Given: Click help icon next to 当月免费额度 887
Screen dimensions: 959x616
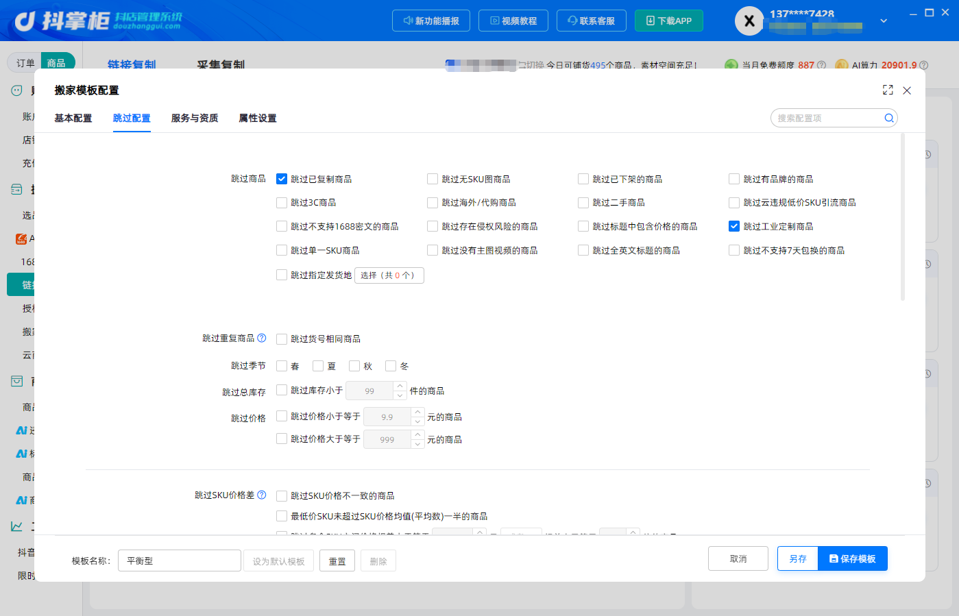Looking at the screenshot, I should (x=821, y=65).
